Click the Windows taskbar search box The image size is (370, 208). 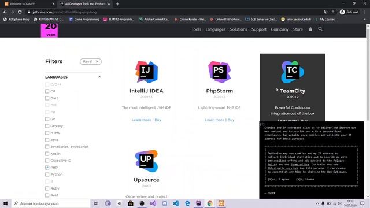point(51,203)
